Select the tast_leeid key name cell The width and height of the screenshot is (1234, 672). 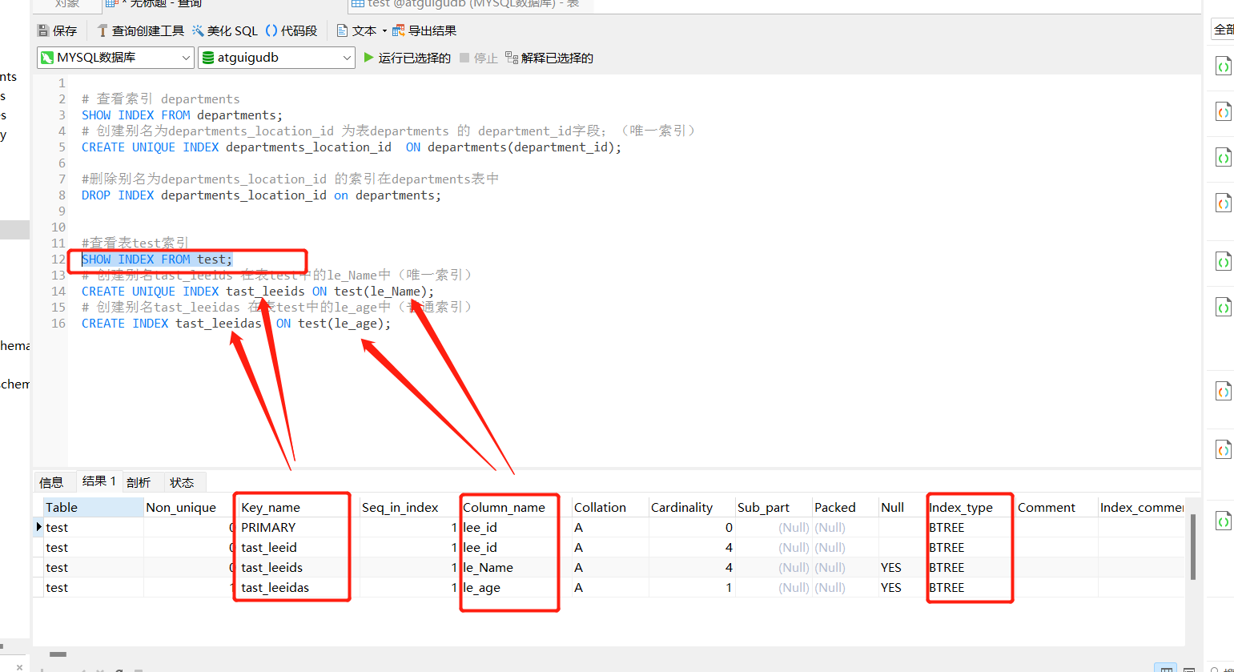pos(298,547)
